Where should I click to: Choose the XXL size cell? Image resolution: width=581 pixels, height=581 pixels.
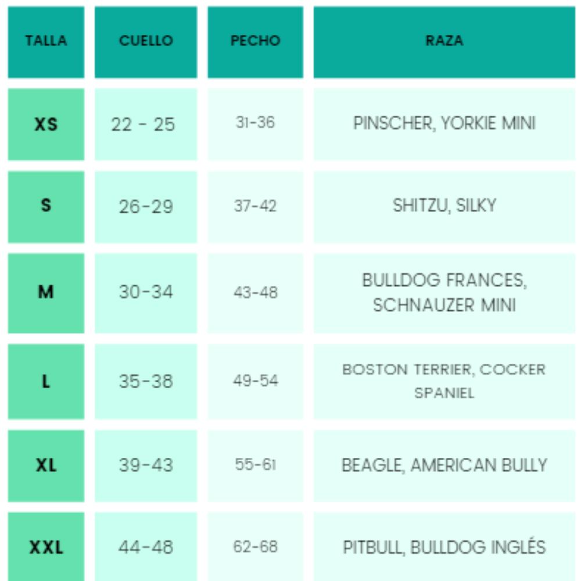point(46,547)
